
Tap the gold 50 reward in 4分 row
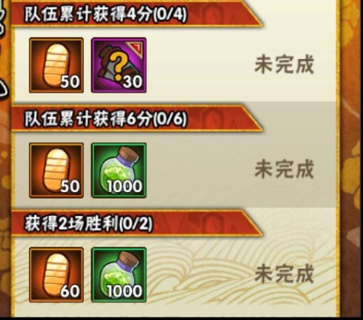[56, 65]
